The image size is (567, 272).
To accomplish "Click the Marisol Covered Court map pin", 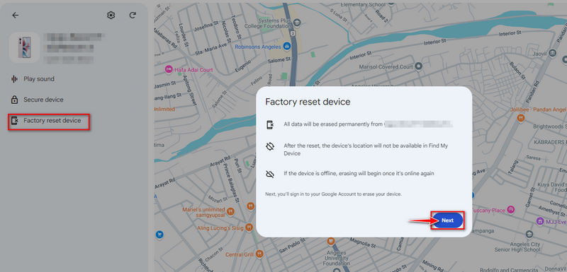I will 418,66.
